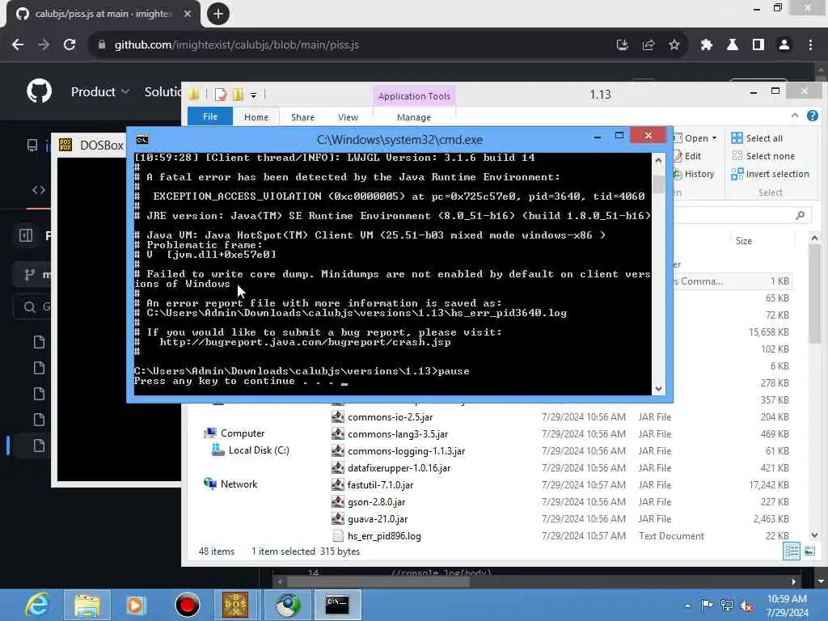Viewport: 828px width, 621px height.
Task: Open media player taskbar icon
Action: (136, 605)
